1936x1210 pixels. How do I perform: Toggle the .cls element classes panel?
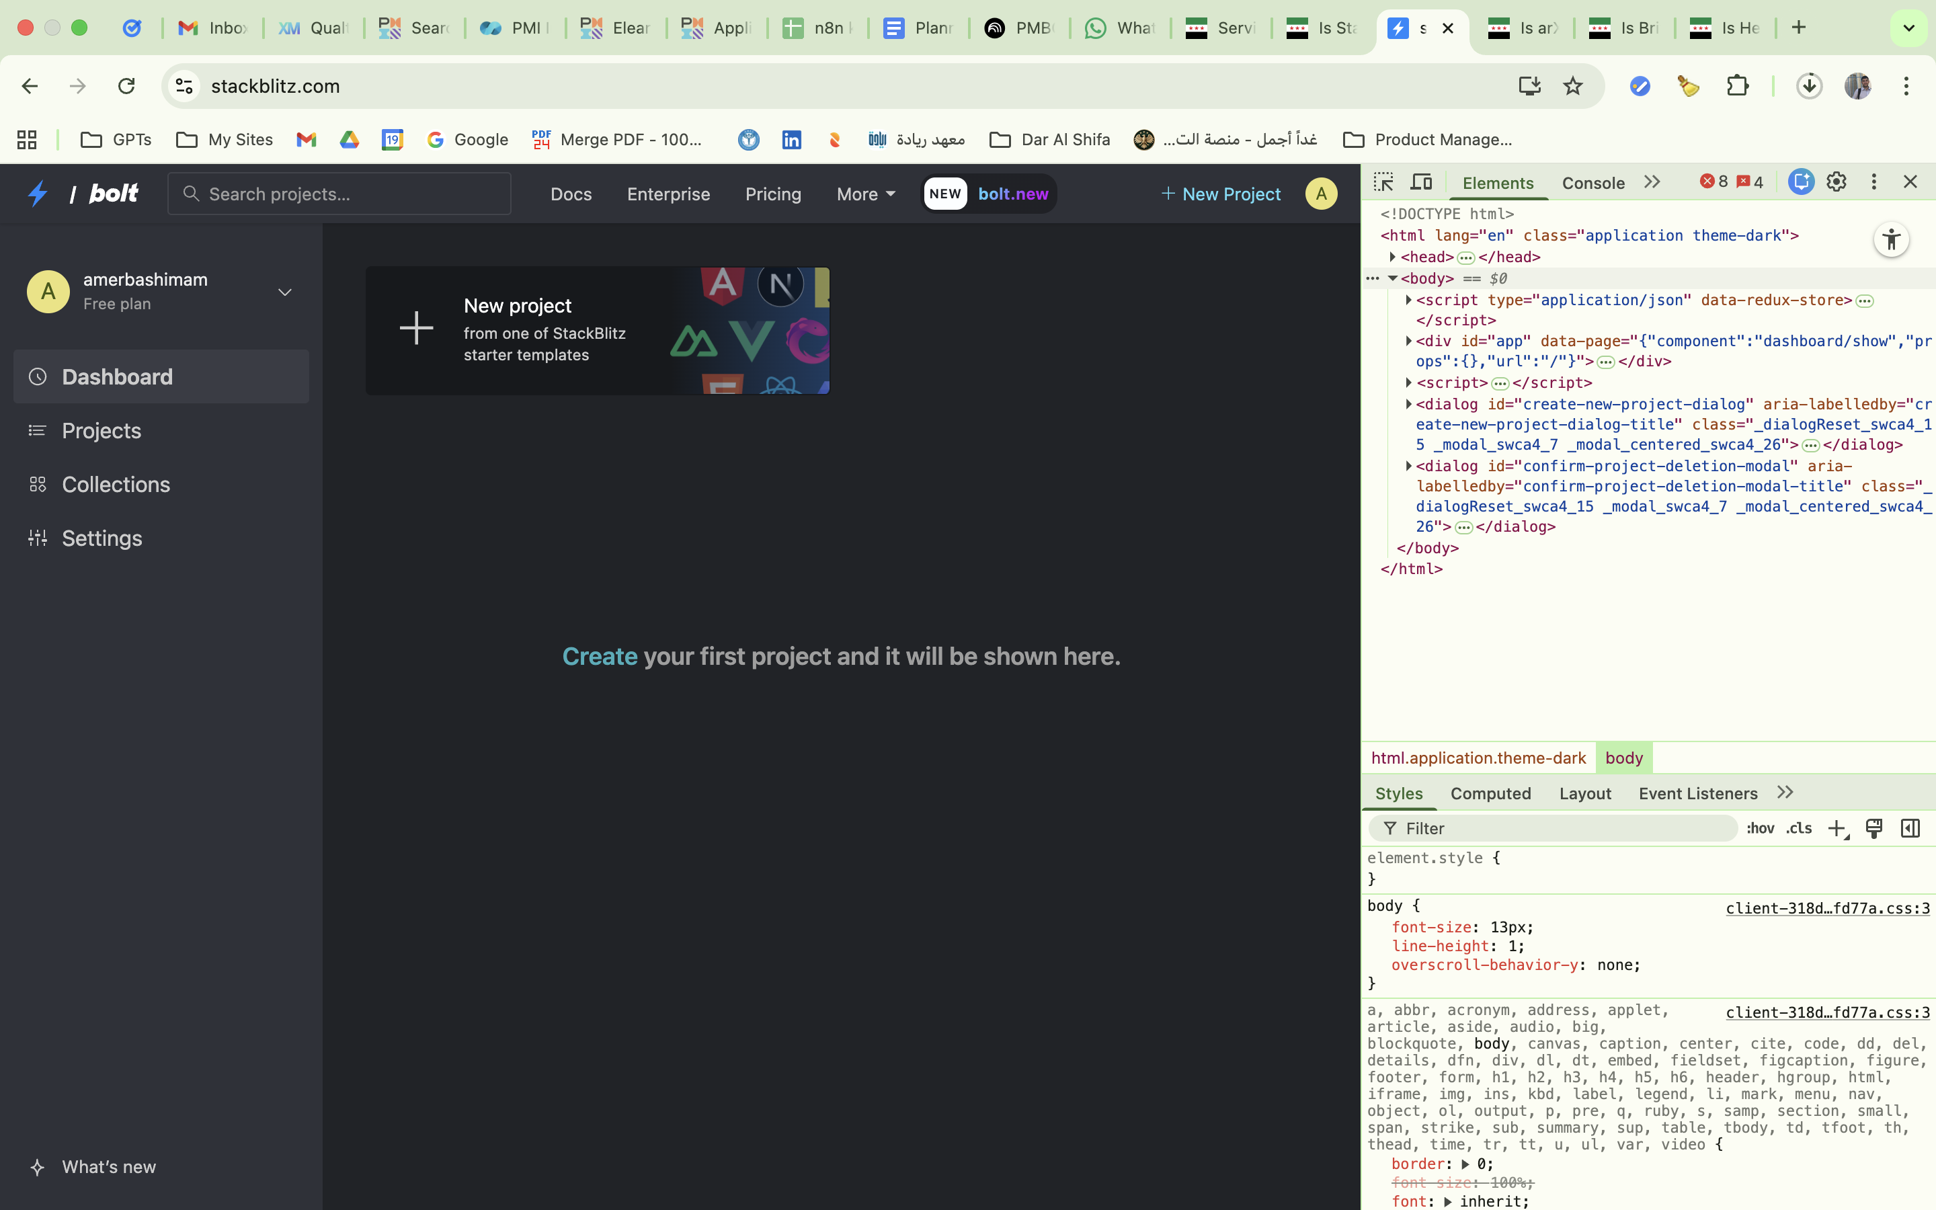coord(1799,828)
